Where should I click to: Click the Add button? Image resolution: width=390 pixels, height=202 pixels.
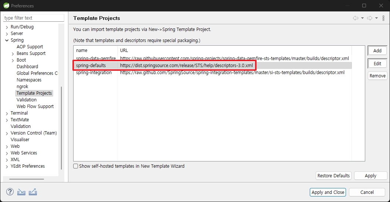377,50
